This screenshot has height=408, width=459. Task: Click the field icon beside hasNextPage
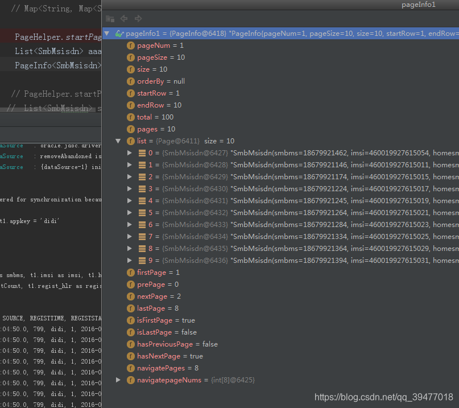click(131, 356)
